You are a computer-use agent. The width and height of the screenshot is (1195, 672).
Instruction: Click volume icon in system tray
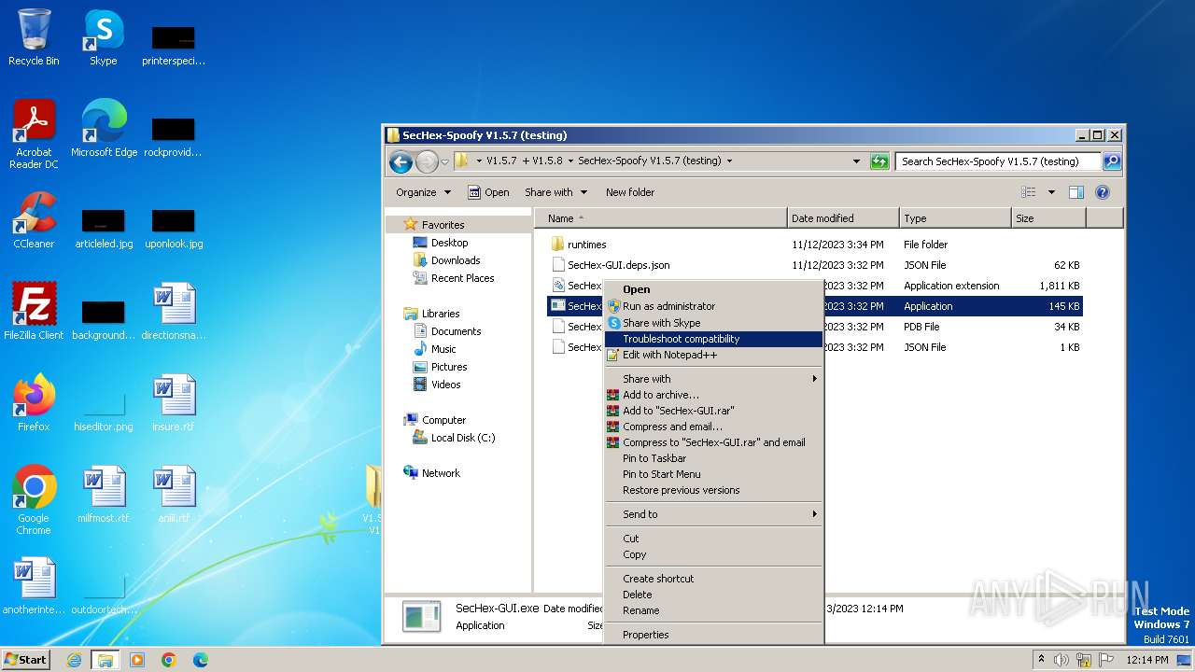coord(1061,660)
